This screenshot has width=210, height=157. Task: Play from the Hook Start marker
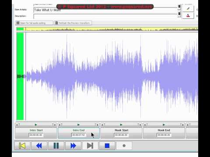pos(121,125)
